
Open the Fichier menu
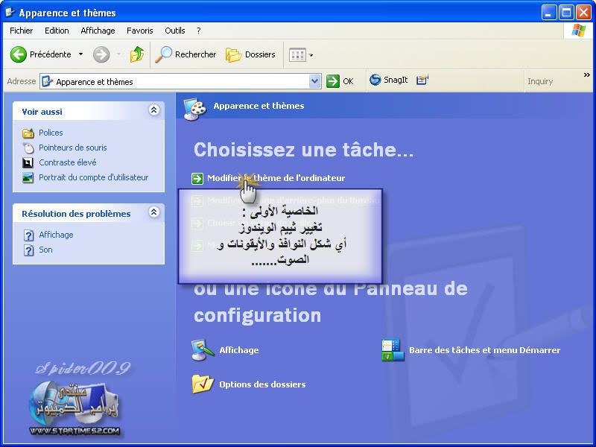pyautogui.click(x=22, y=31)
